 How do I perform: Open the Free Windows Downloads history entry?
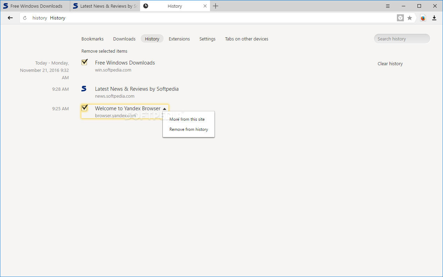(125, 63)
